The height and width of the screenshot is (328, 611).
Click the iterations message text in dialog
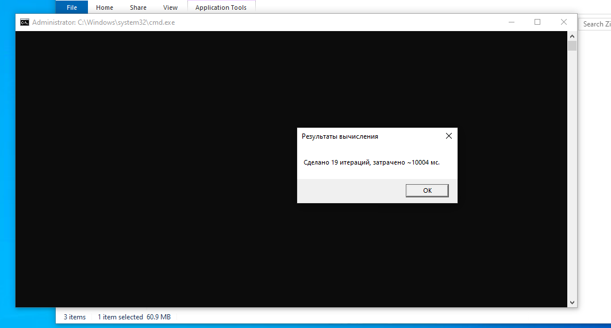[x=371, y=162]
